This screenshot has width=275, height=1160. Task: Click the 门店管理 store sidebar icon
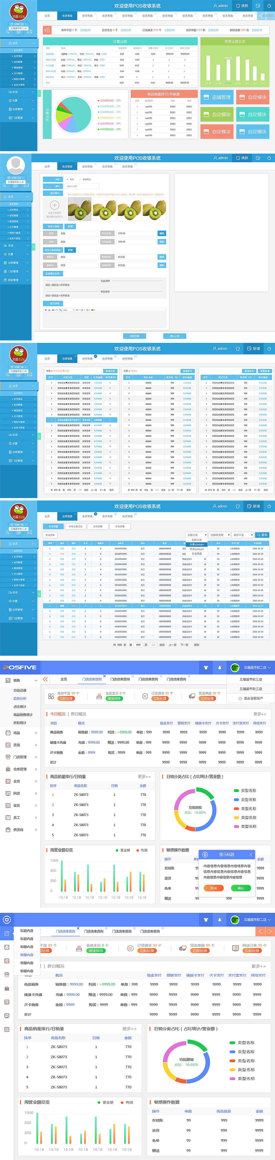point(8,757)
